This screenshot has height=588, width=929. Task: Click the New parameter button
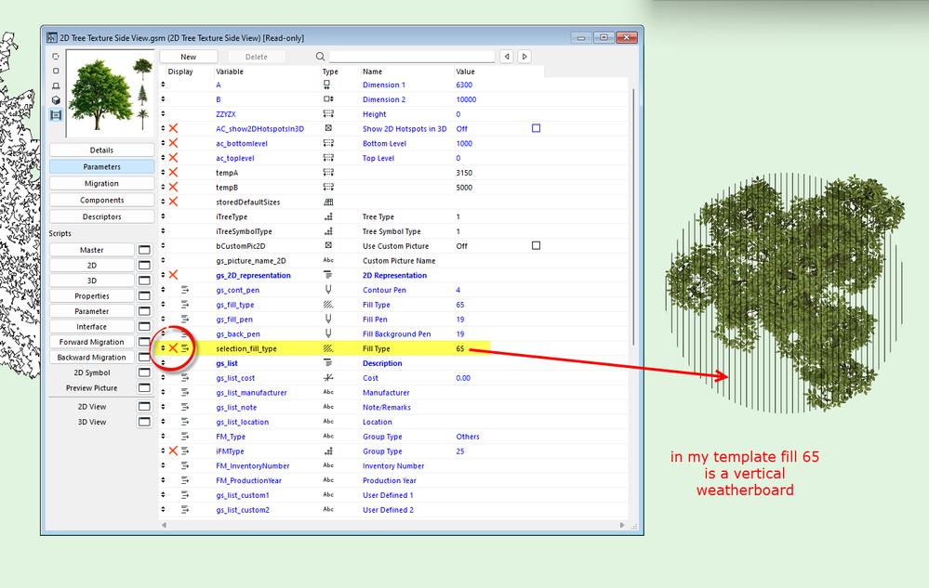coord(189,57)
